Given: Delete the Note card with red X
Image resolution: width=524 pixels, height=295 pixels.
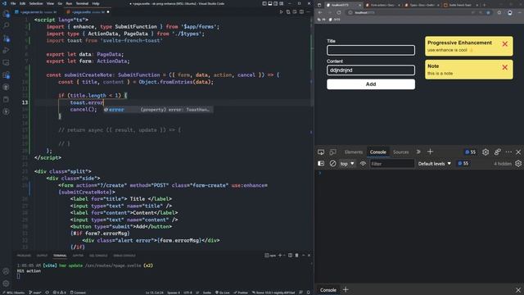Looking at the screenshot, I should 504,67.
